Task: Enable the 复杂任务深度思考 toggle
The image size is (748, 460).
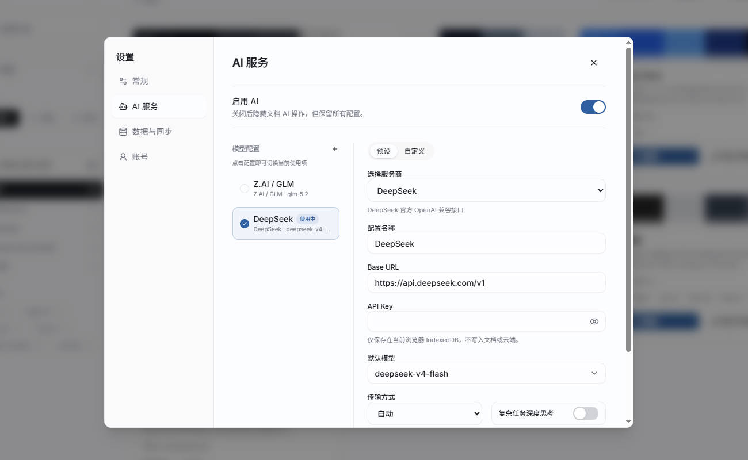Action: 586,413
